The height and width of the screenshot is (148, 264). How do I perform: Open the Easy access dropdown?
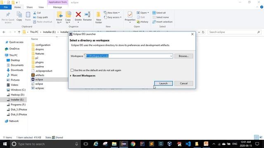tap(113, 17)
